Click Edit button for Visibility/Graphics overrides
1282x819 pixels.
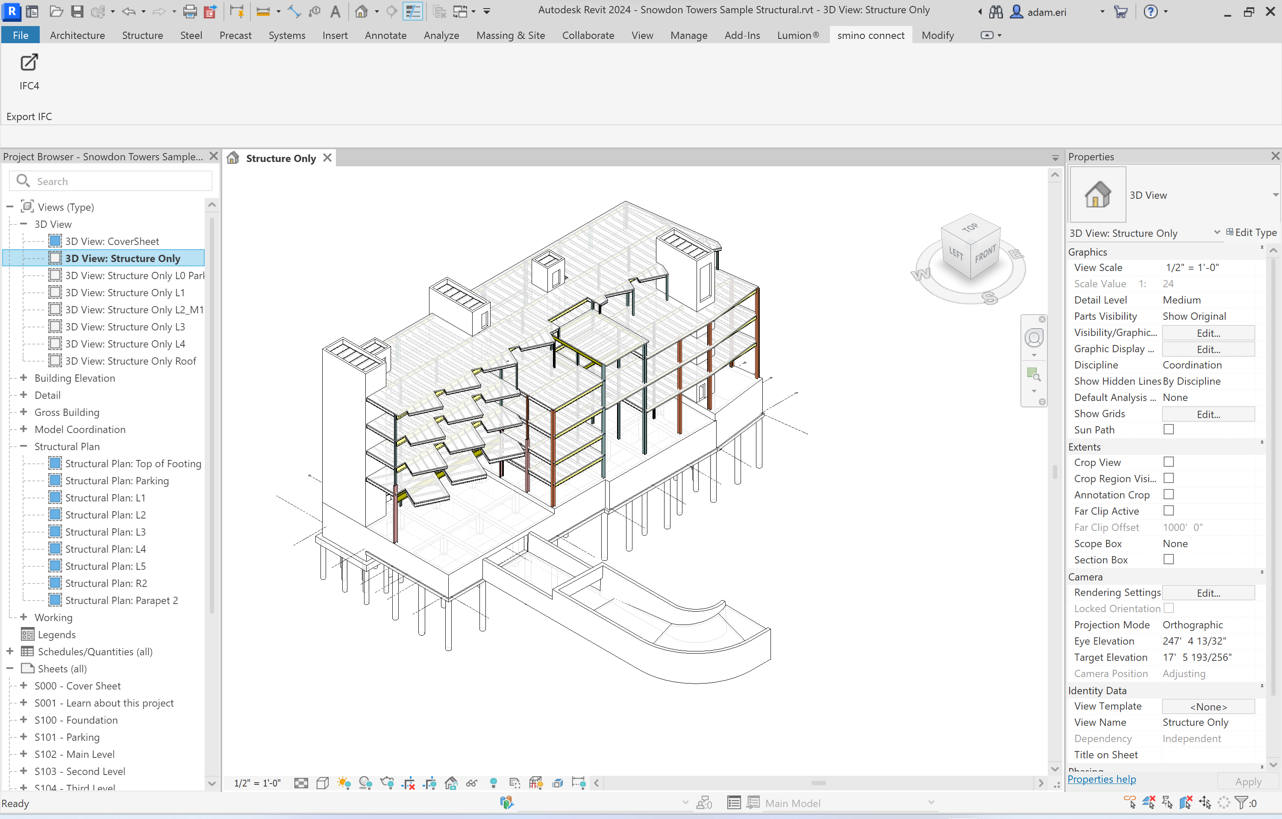click(1208, 333)
